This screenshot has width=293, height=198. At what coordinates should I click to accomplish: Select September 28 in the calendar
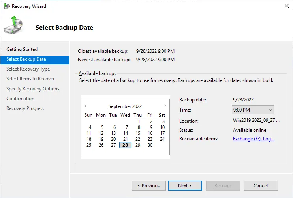tap(125, 145)
